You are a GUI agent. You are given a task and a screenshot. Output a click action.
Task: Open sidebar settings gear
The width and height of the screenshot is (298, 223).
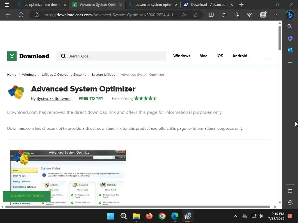pos(290,203)
